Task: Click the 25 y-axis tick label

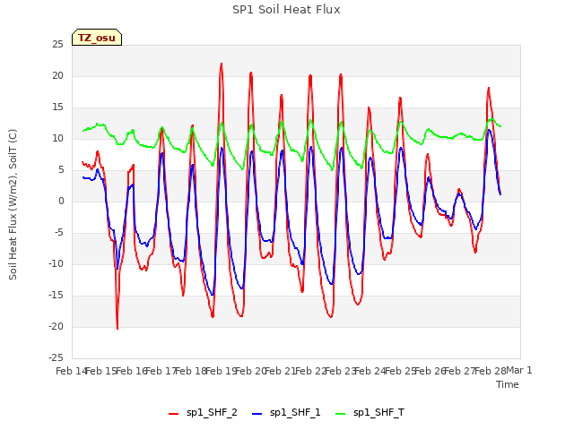Action: point(57,44)
